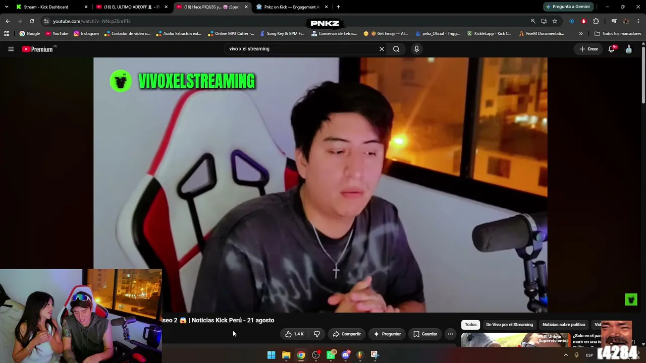Open FiveM Documentation bookmark

click(542, 34)
